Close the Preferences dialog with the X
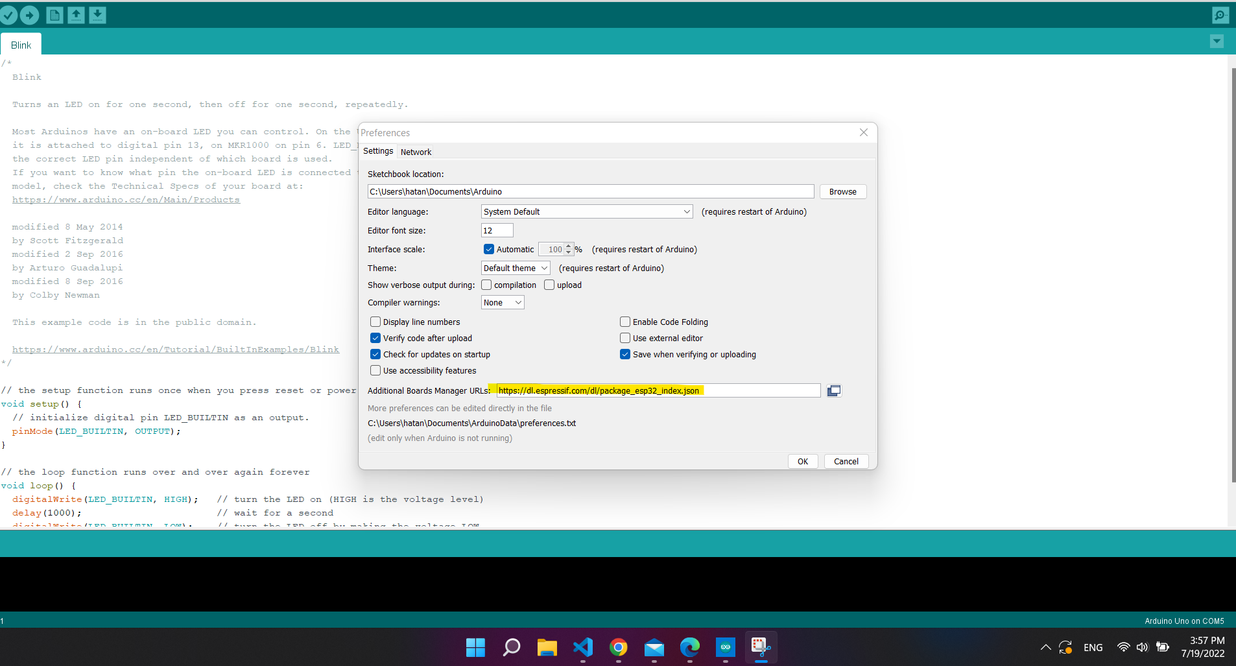Viewport: 1236px width, 666px height. point(864,132)
